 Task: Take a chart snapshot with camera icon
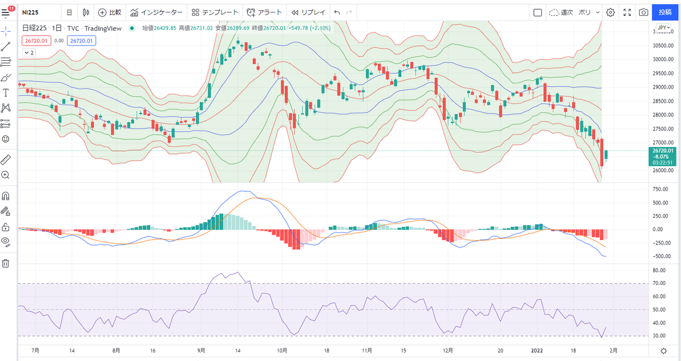click(644, 12)
